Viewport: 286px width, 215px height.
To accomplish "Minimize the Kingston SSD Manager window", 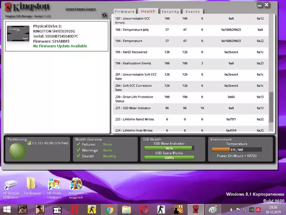I will point(259,5).
